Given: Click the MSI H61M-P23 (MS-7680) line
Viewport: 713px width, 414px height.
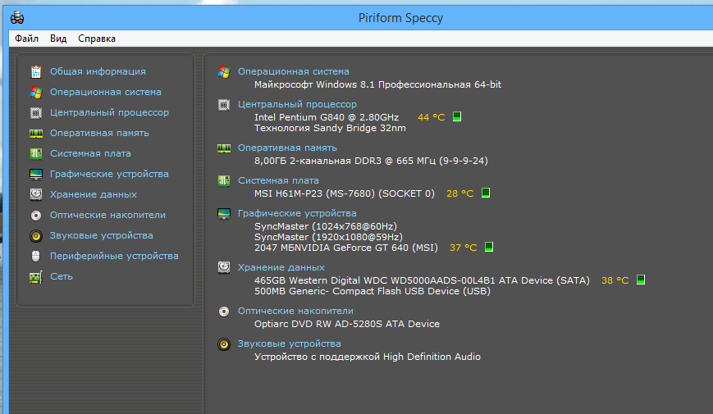Looking at the screenshot, I should coord(345,193).
